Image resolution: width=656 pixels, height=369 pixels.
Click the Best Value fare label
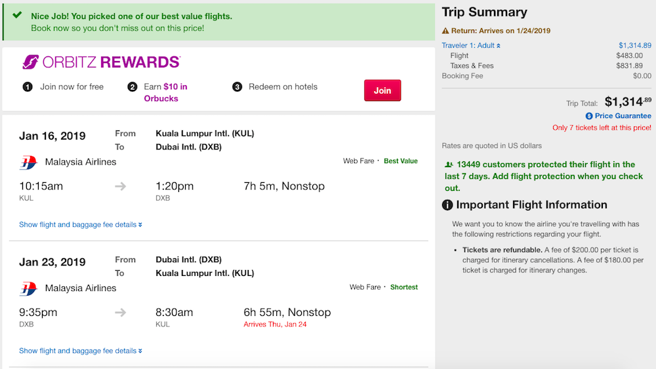[400, 161]
